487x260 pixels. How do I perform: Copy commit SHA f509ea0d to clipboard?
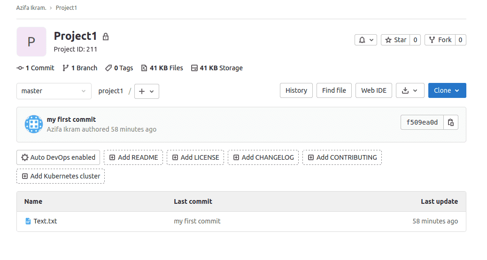point(451,122)
